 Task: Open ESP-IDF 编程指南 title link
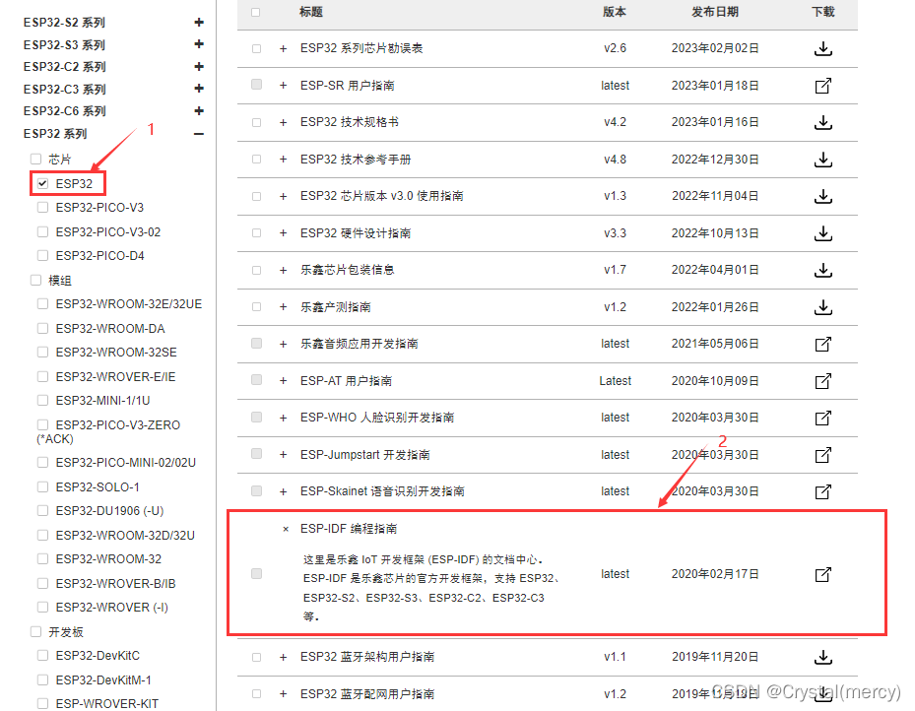click(349, 529)
